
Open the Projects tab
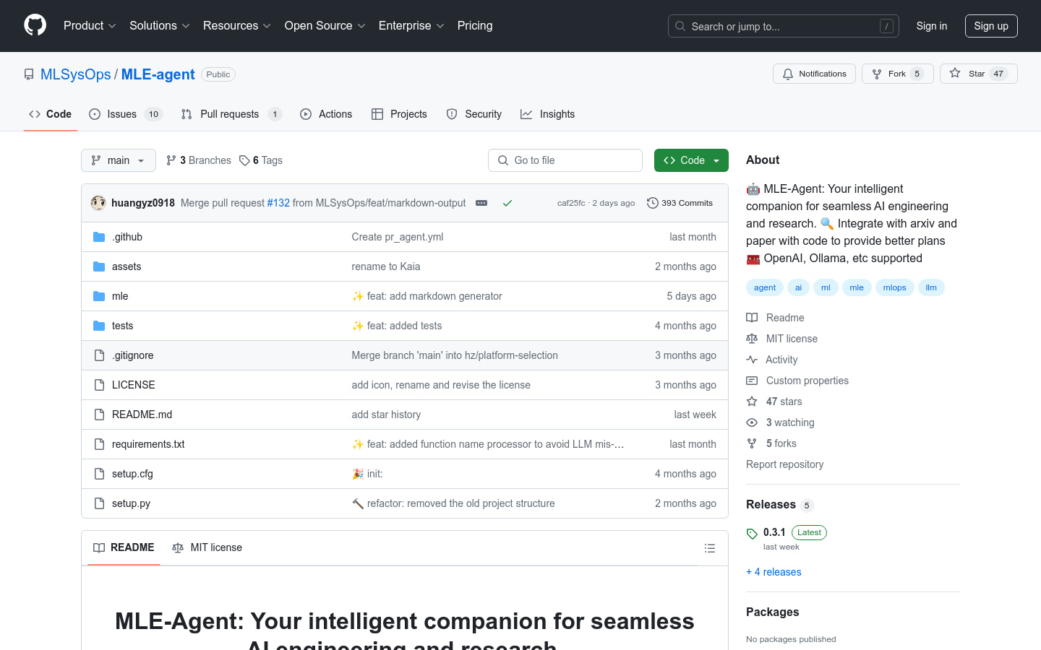pos(399,114)
